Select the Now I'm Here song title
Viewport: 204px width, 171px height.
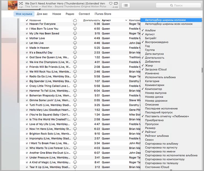pyautogui.click(x=50, y=129)
